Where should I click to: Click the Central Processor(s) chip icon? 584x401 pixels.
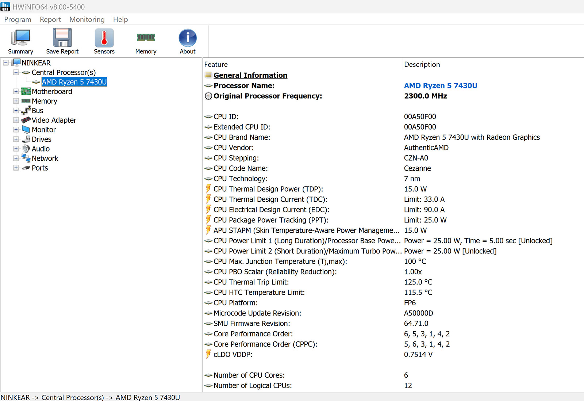26,72
